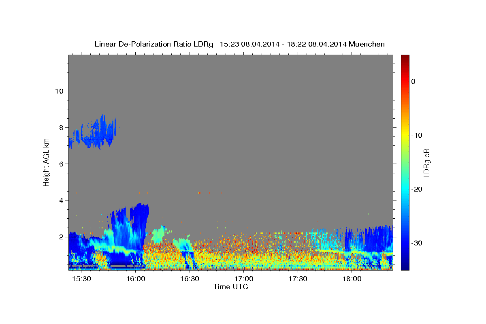This screenshot has width=486, height=324.
Task: Click the 'Time UTC' axis label
Action: click(230, 287)
